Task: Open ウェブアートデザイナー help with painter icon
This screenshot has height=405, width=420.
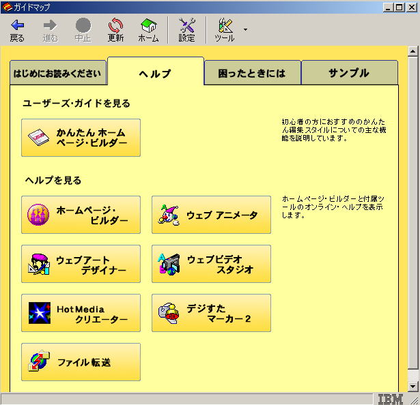Action: click(x=81, y=264)
